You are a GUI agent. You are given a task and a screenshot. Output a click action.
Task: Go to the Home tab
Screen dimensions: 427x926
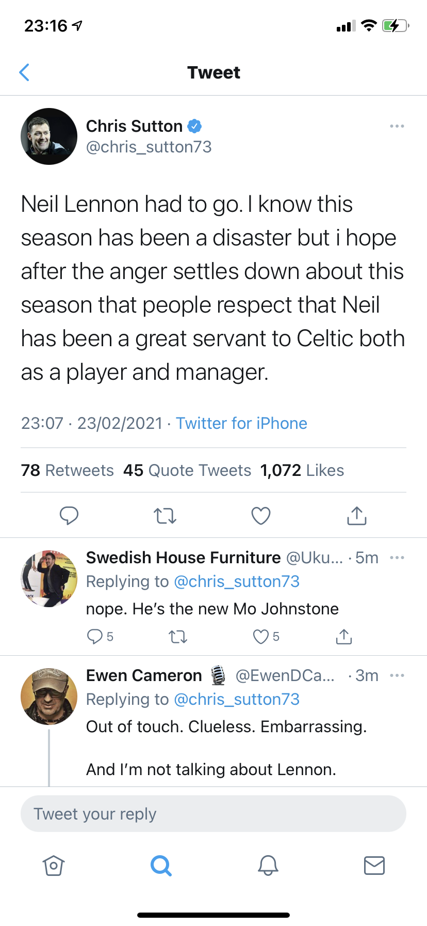click(x=54, y=865)
